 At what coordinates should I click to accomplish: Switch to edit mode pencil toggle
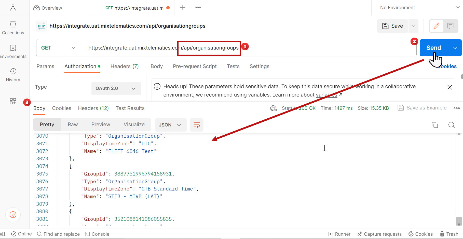[437, 26]
